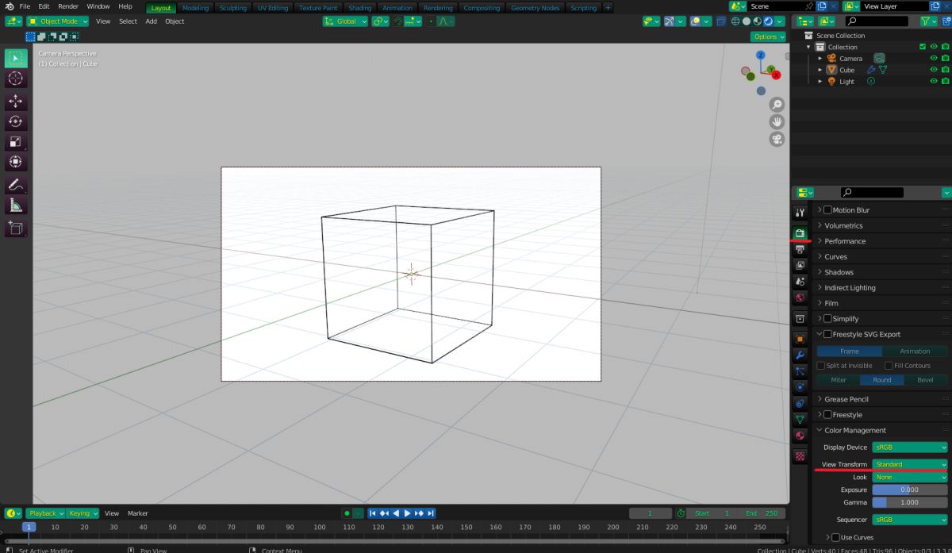Open the Output properties tab

pos(800,249)
